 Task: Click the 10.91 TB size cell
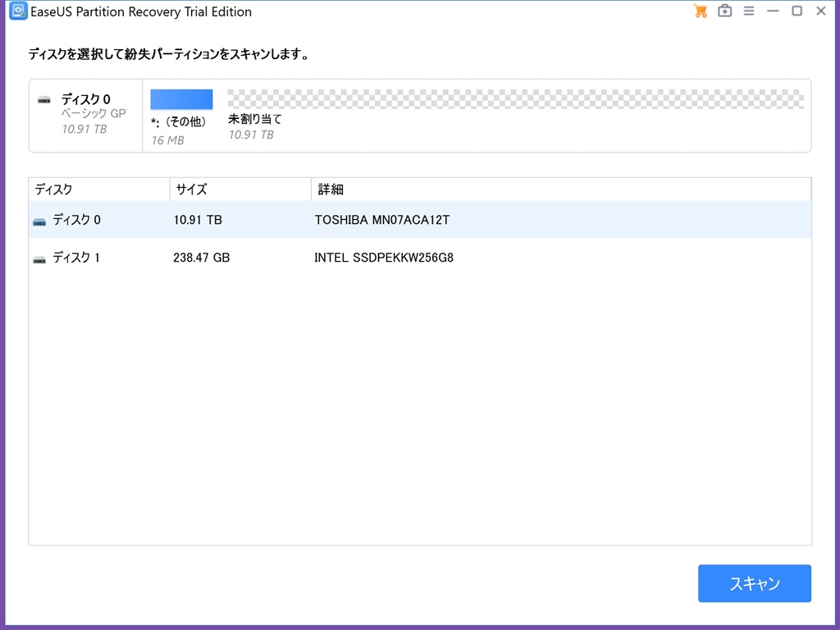[198, 220]
